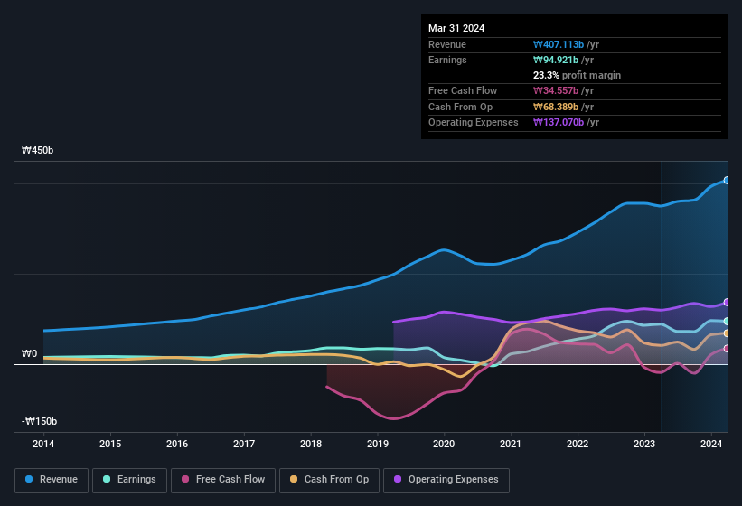The image size is (742, 506).
Task: Click the orange Cash From Op dot
Action: pos(295,480)
